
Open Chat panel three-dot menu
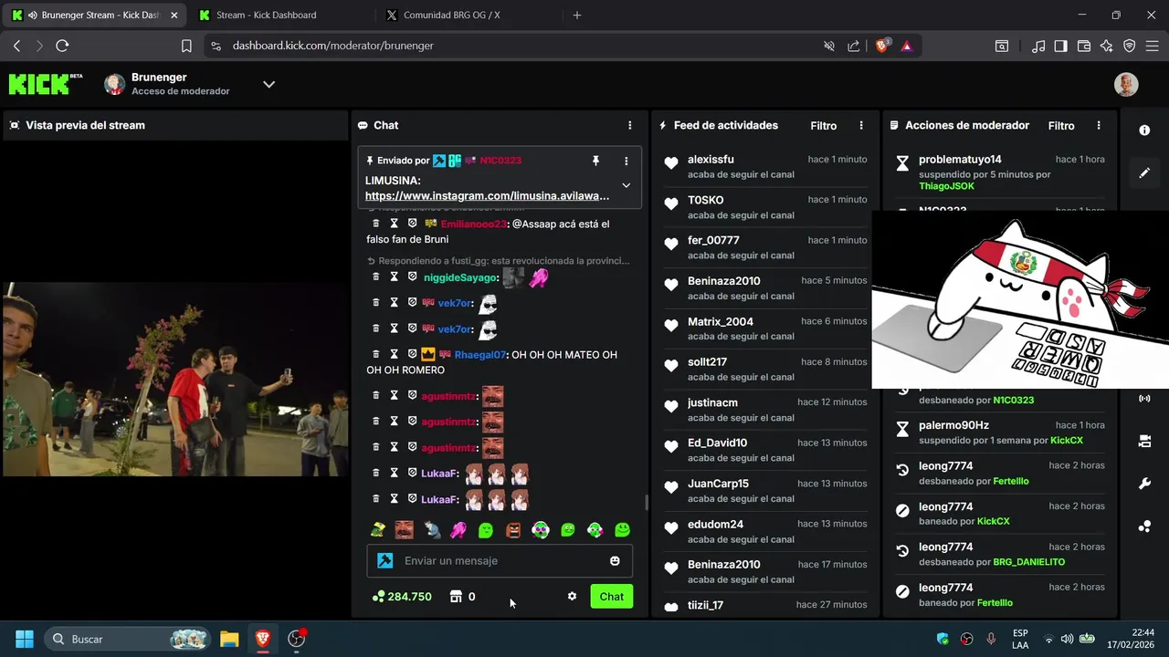pos(629,125)
